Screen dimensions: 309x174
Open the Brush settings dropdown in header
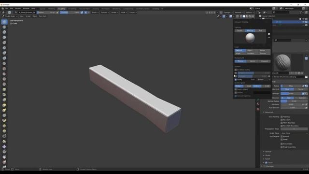tap(95, 13)
